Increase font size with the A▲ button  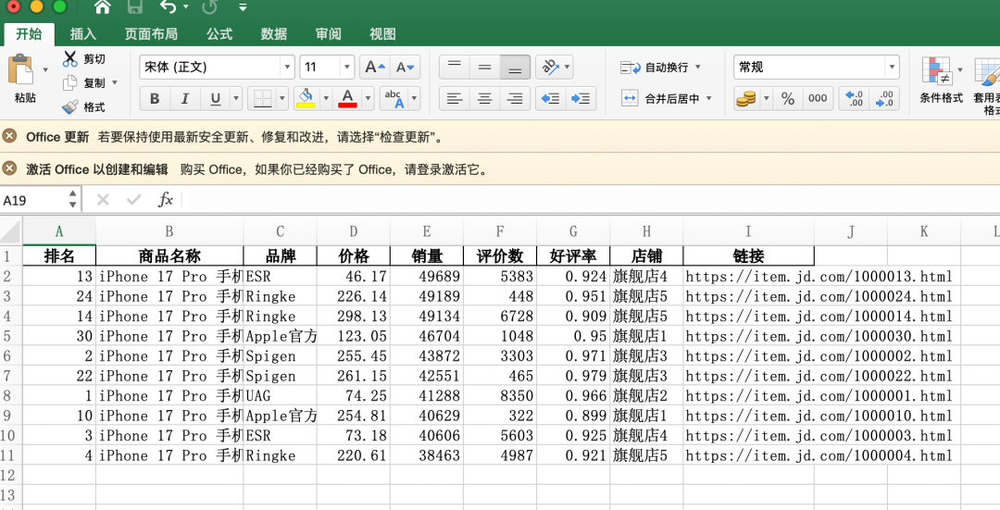coord(375,67)
